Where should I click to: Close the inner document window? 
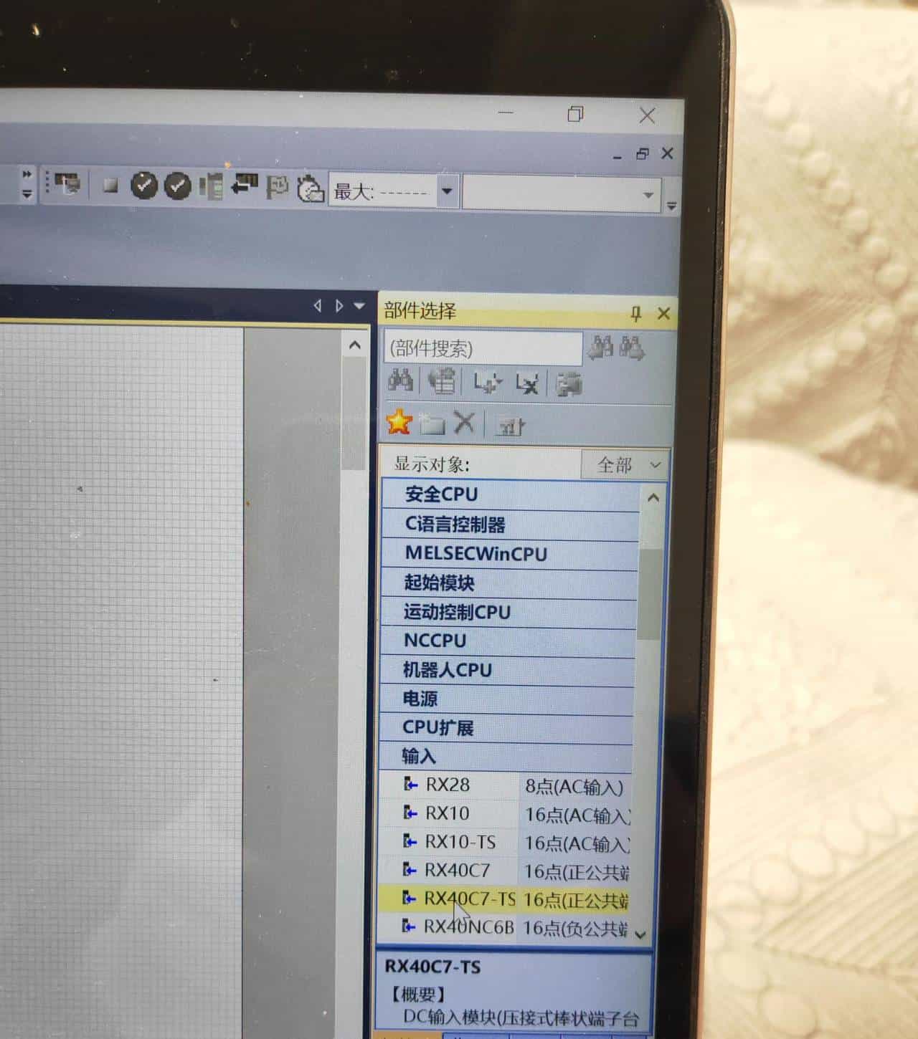click(x=668, y=153)
